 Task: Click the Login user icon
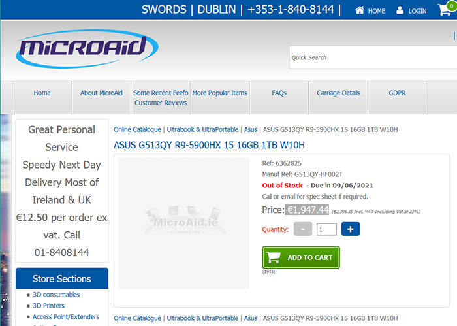[x=400, y=10]
